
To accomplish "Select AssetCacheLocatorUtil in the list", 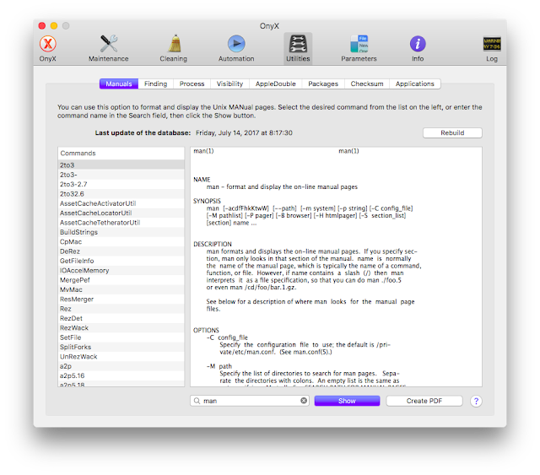I will pyautogui.click(x=121, y=213).
